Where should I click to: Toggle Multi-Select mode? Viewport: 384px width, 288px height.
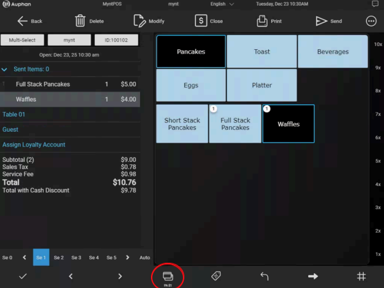(22, 40)
